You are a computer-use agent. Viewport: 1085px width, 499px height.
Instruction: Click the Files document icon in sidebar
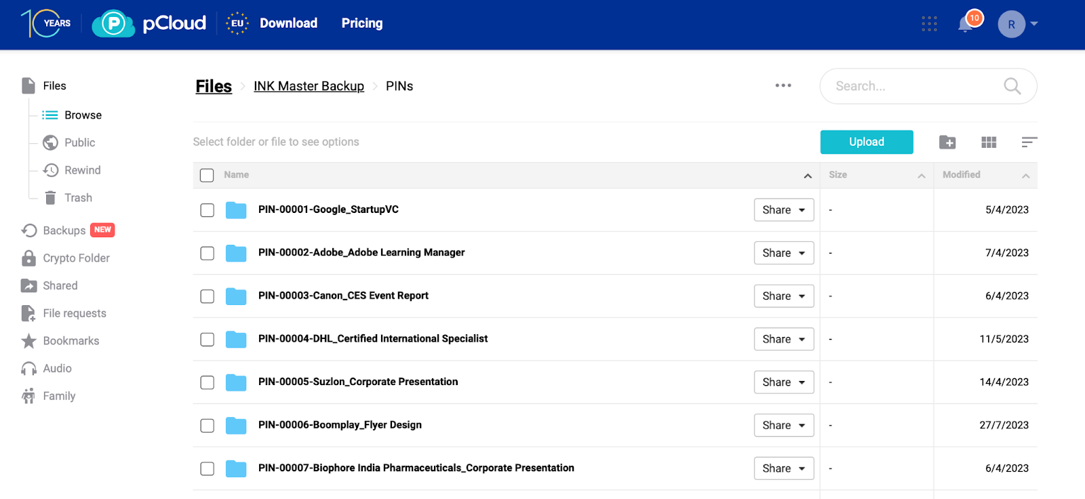(x=28, y=85)
